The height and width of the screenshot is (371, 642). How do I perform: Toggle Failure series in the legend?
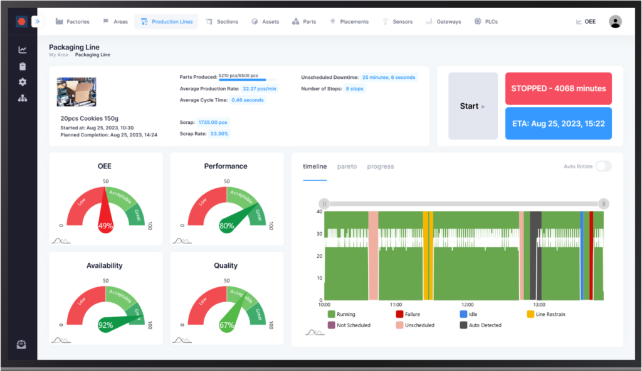pos(408,314)
